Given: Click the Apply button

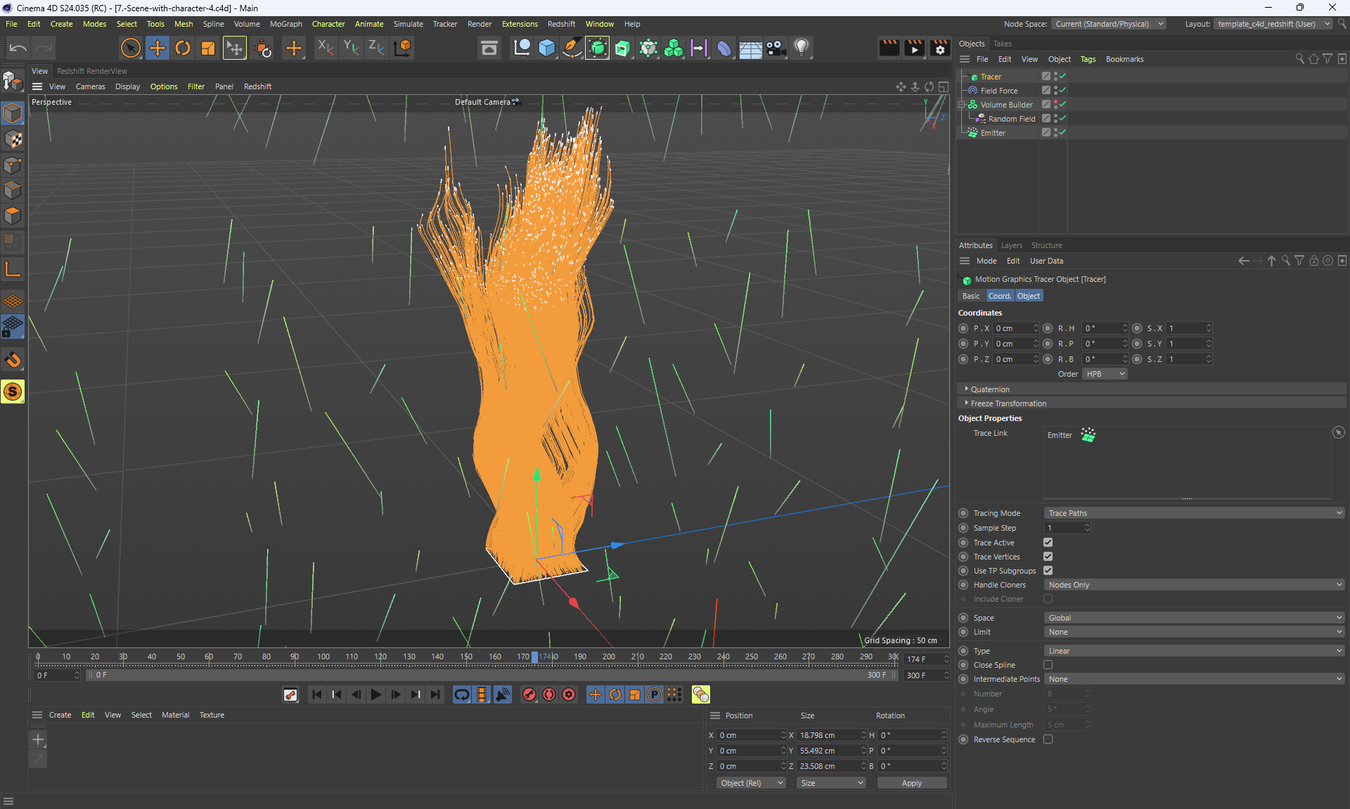Looking at the screenshot, I should 911,783.
